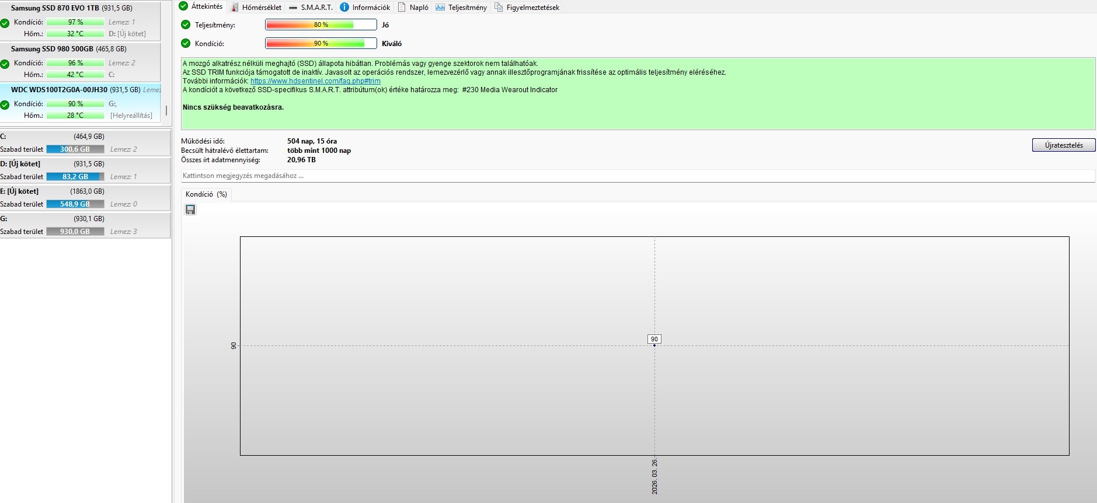Click the green status check beside Teljesítmény label
The image size is (1097, 503).
tap(186, 25)
